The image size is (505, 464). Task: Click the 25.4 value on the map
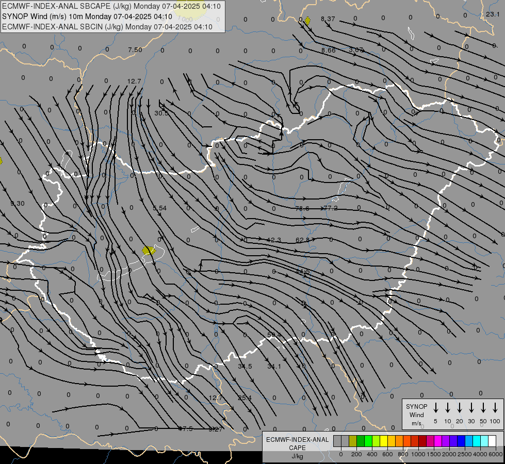pyautogui.click(x=245, y=397)
